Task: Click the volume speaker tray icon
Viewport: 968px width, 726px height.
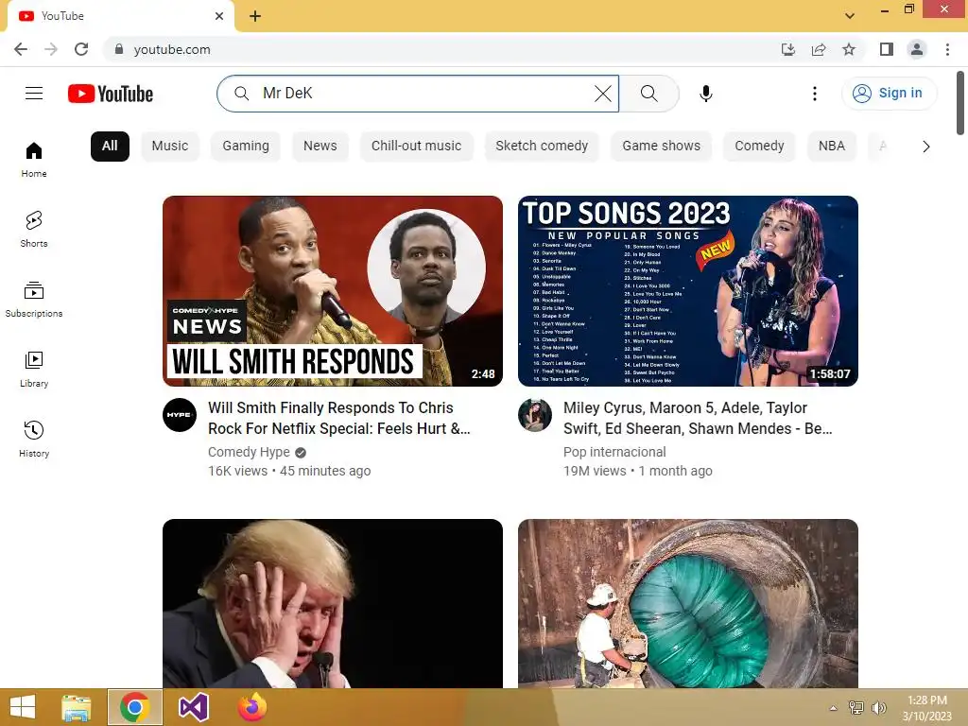Action: (878, 707)
